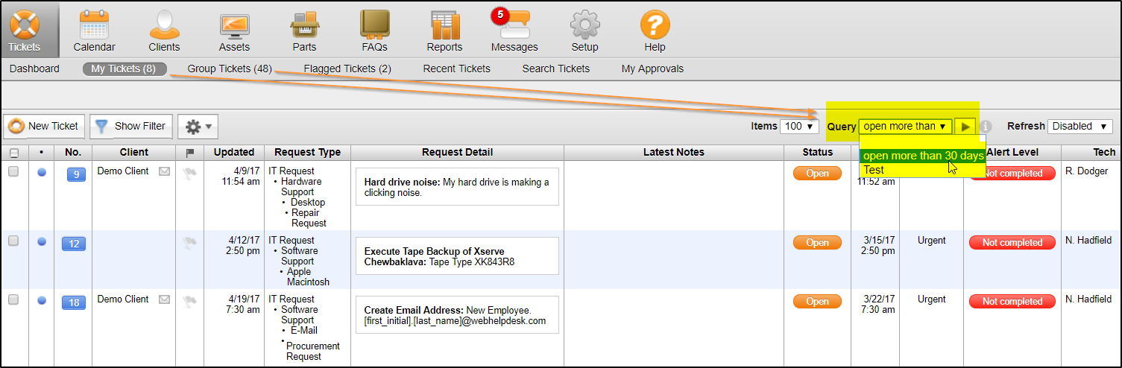Open the gear actions dropdown menu
1122x368 pixels.
point(198,127)
